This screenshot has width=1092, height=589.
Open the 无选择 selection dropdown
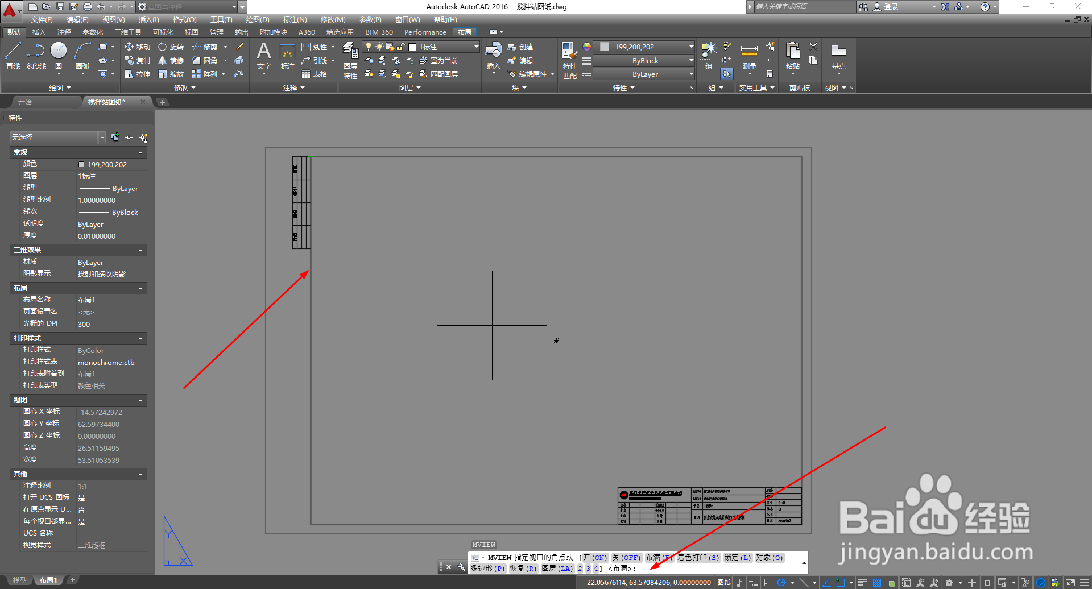coord(57,138)
